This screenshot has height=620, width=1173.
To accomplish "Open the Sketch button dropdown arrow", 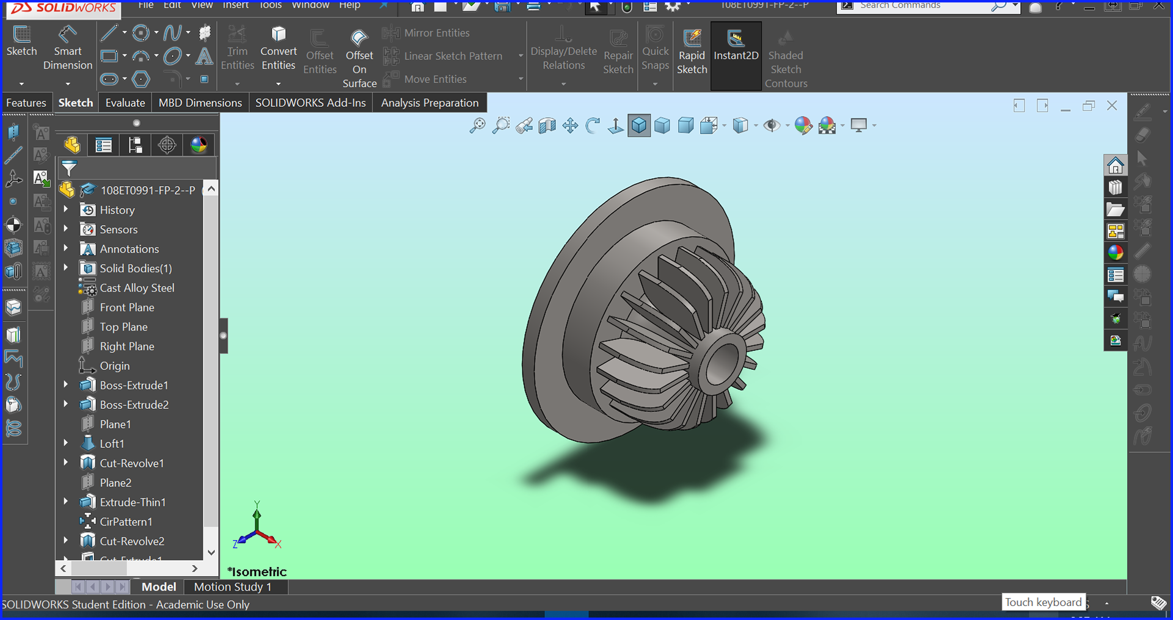I will click(x=21, y=84).
